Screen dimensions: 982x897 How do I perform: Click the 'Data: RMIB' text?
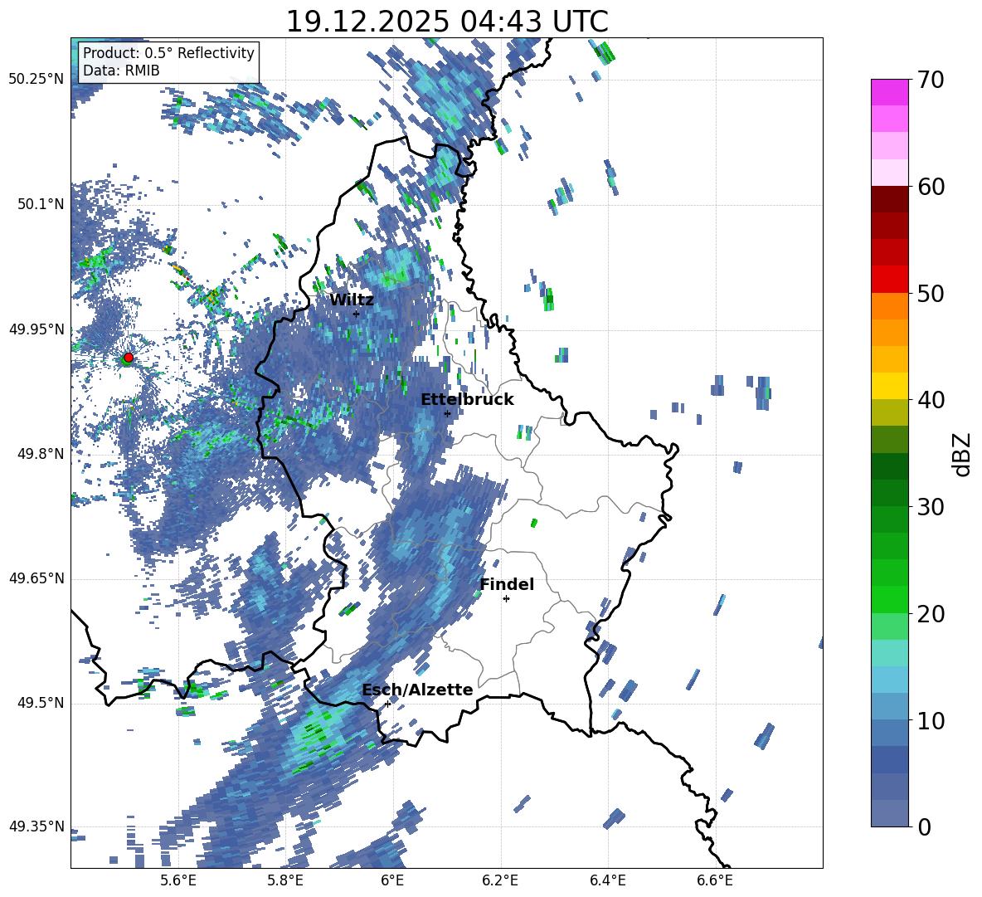(x=121, y=71)
